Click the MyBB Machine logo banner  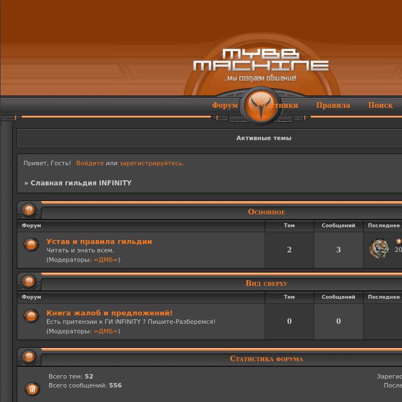pos(261,60)
